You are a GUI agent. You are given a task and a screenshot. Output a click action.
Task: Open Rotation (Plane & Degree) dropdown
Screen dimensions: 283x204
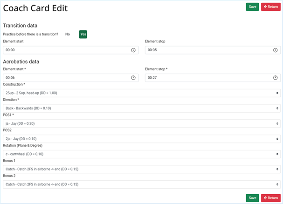click(141, 154)
